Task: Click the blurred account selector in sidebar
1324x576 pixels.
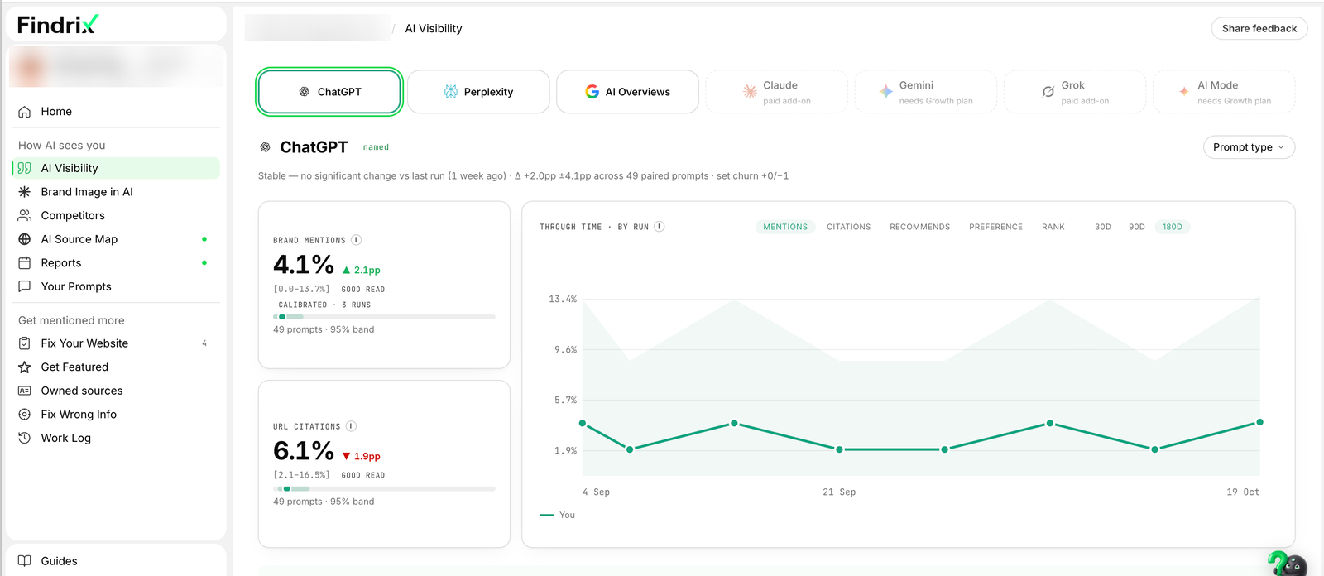Action: [x=116, y=67]
